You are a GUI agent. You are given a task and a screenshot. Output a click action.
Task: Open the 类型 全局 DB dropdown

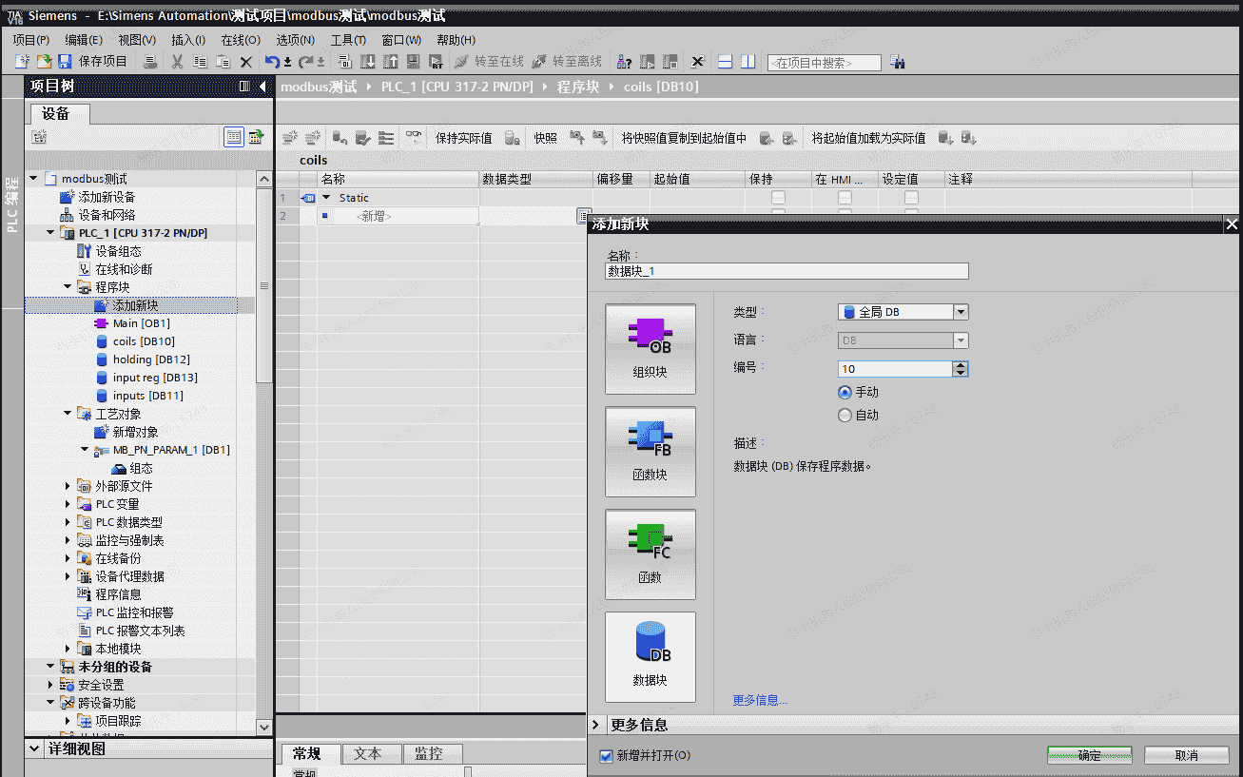pyautogui.click(x=961, y=312)
